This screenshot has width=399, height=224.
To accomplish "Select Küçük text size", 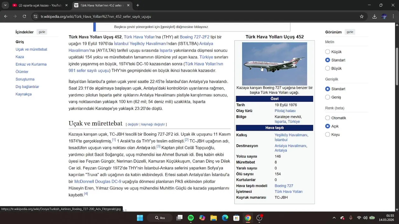I will pyautogui.click(x=327, y=52).
